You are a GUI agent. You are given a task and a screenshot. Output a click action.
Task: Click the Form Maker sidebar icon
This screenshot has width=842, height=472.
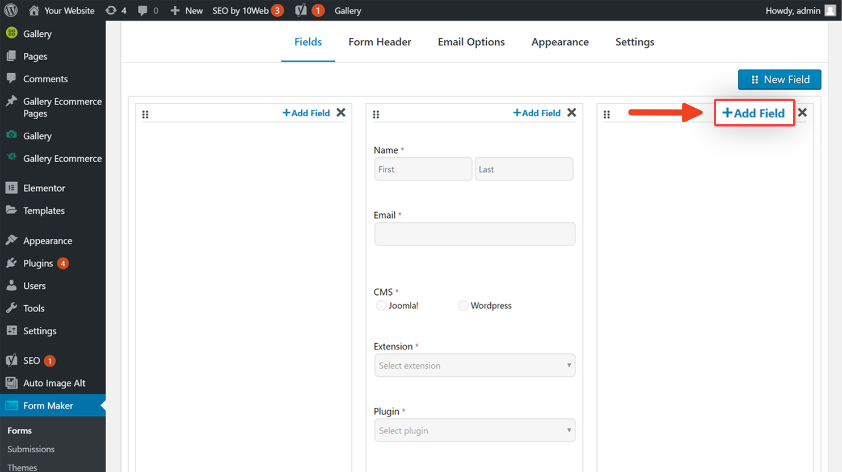pos(11,406)
